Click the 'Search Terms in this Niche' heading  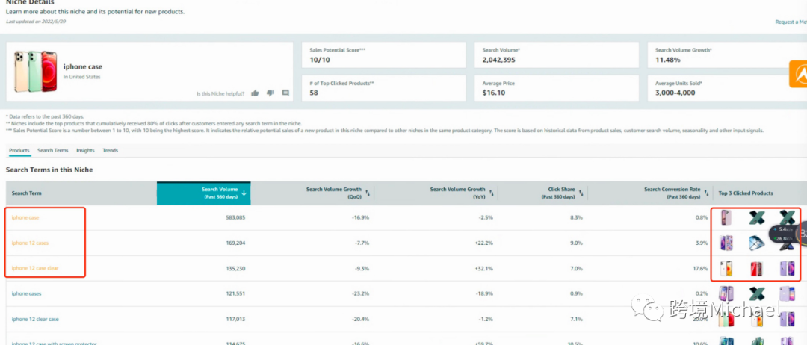(x=49, y=170)
